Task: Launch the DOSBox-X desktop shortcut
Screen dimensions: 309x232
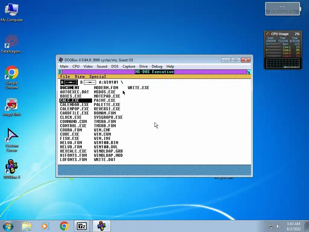Action: pyautogui.click(x=12, y=169)
